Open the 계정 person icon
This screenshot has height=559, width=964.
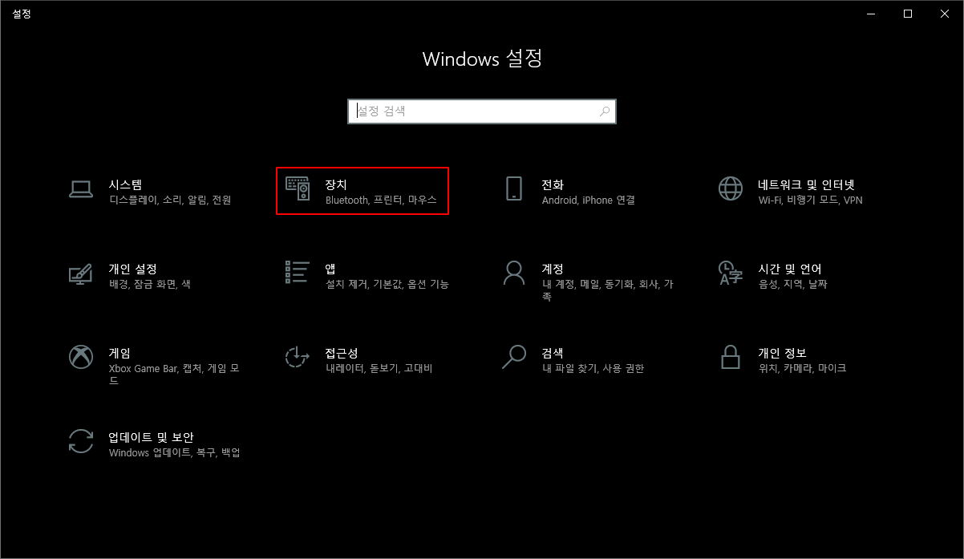click(x=513, y=273)
